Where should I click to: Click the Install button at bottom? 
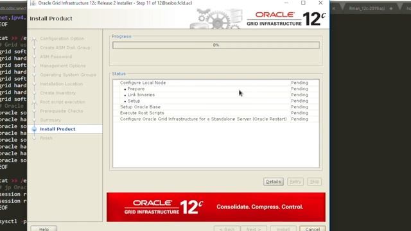(x=283, y=228)
